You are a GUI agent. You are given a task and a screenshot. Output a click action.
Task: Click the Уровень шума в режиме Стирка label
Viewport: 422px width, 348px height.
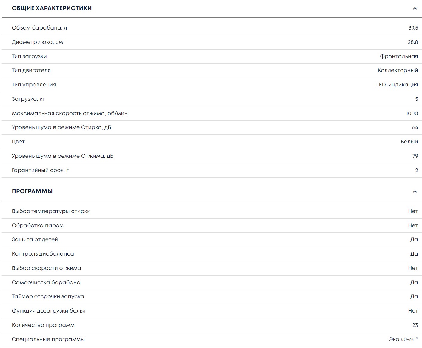click(x=61, y=127)
